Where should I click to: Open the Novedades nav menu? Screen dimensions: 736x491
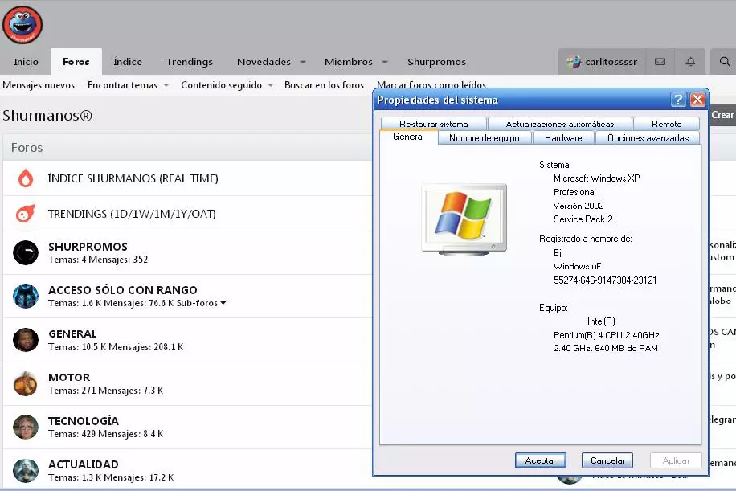(264, 62)
